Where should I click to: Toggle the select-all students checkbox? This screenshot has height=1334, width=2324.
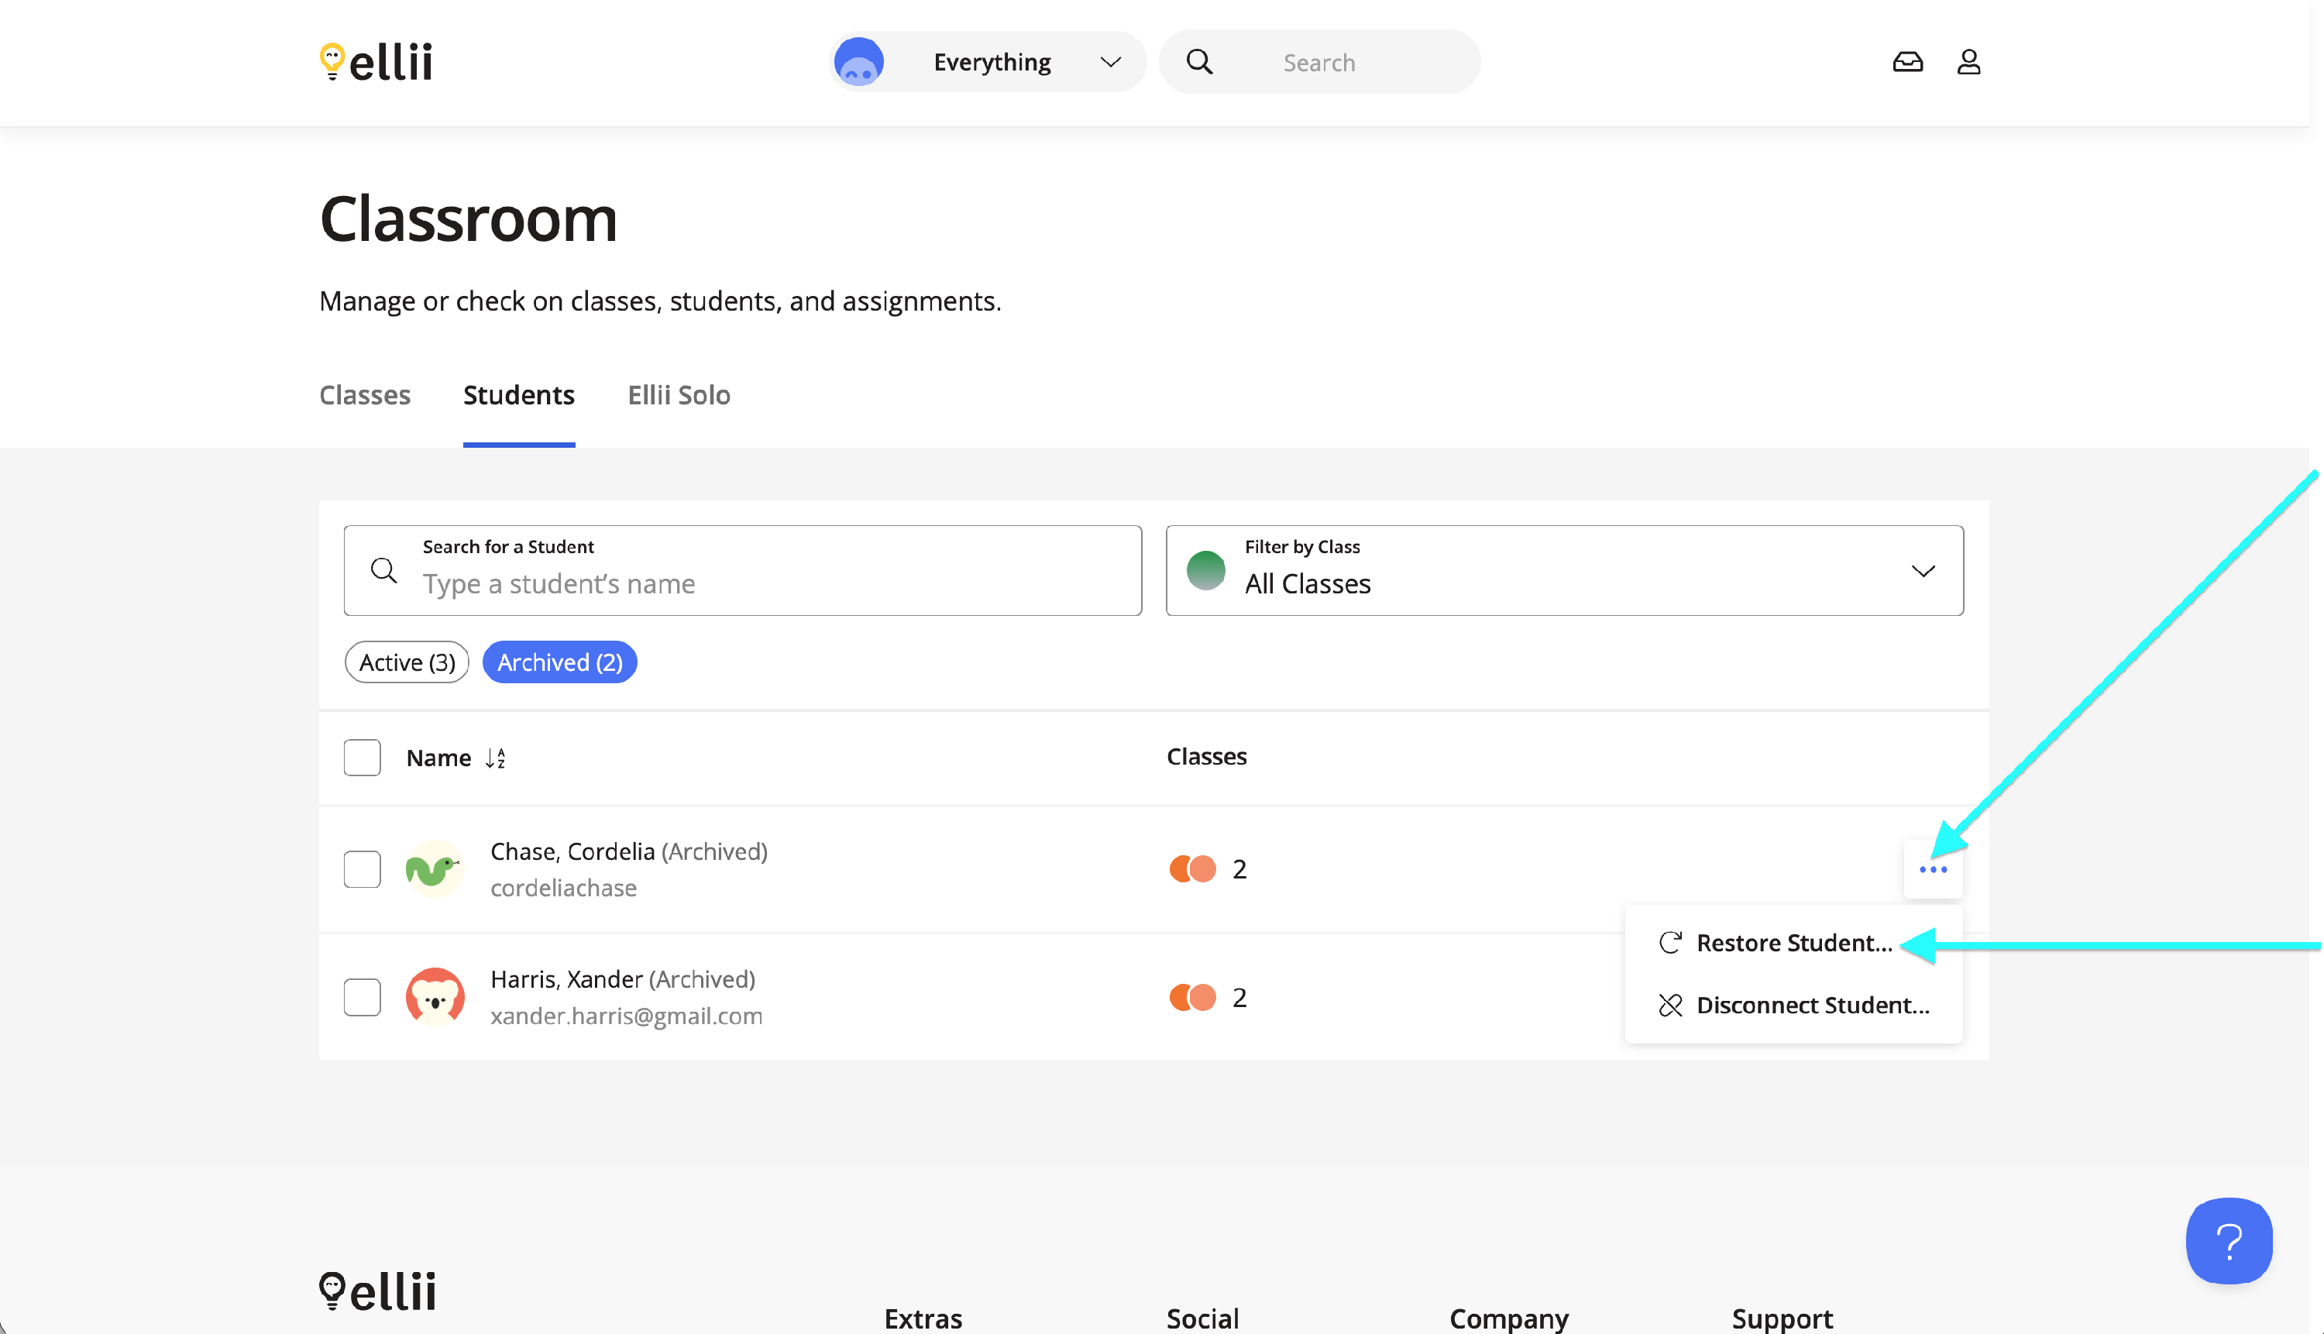pyautogui.click(x=362, y=758)
